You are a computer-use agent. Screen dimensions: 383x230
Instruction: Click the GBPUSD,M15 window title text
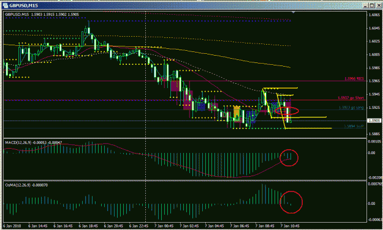pyautogui.click(x=23, y=6)
